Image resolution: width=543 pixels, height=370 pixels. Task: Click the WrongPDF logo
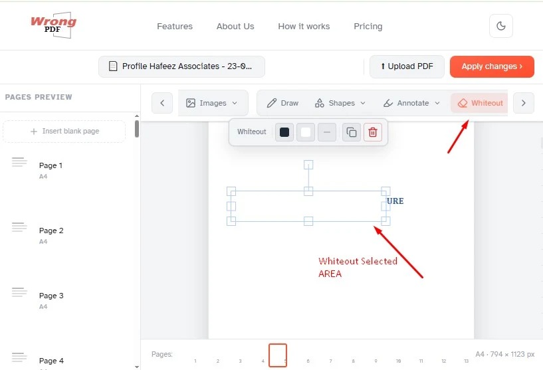[54, 25]
